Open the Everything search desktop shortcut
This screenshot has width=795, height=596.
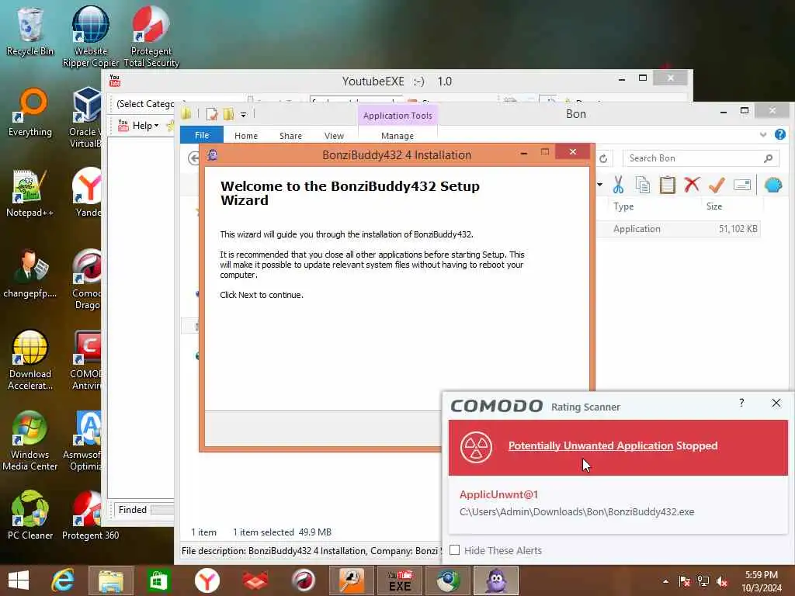pyautogui.click(x=30, y=113)
